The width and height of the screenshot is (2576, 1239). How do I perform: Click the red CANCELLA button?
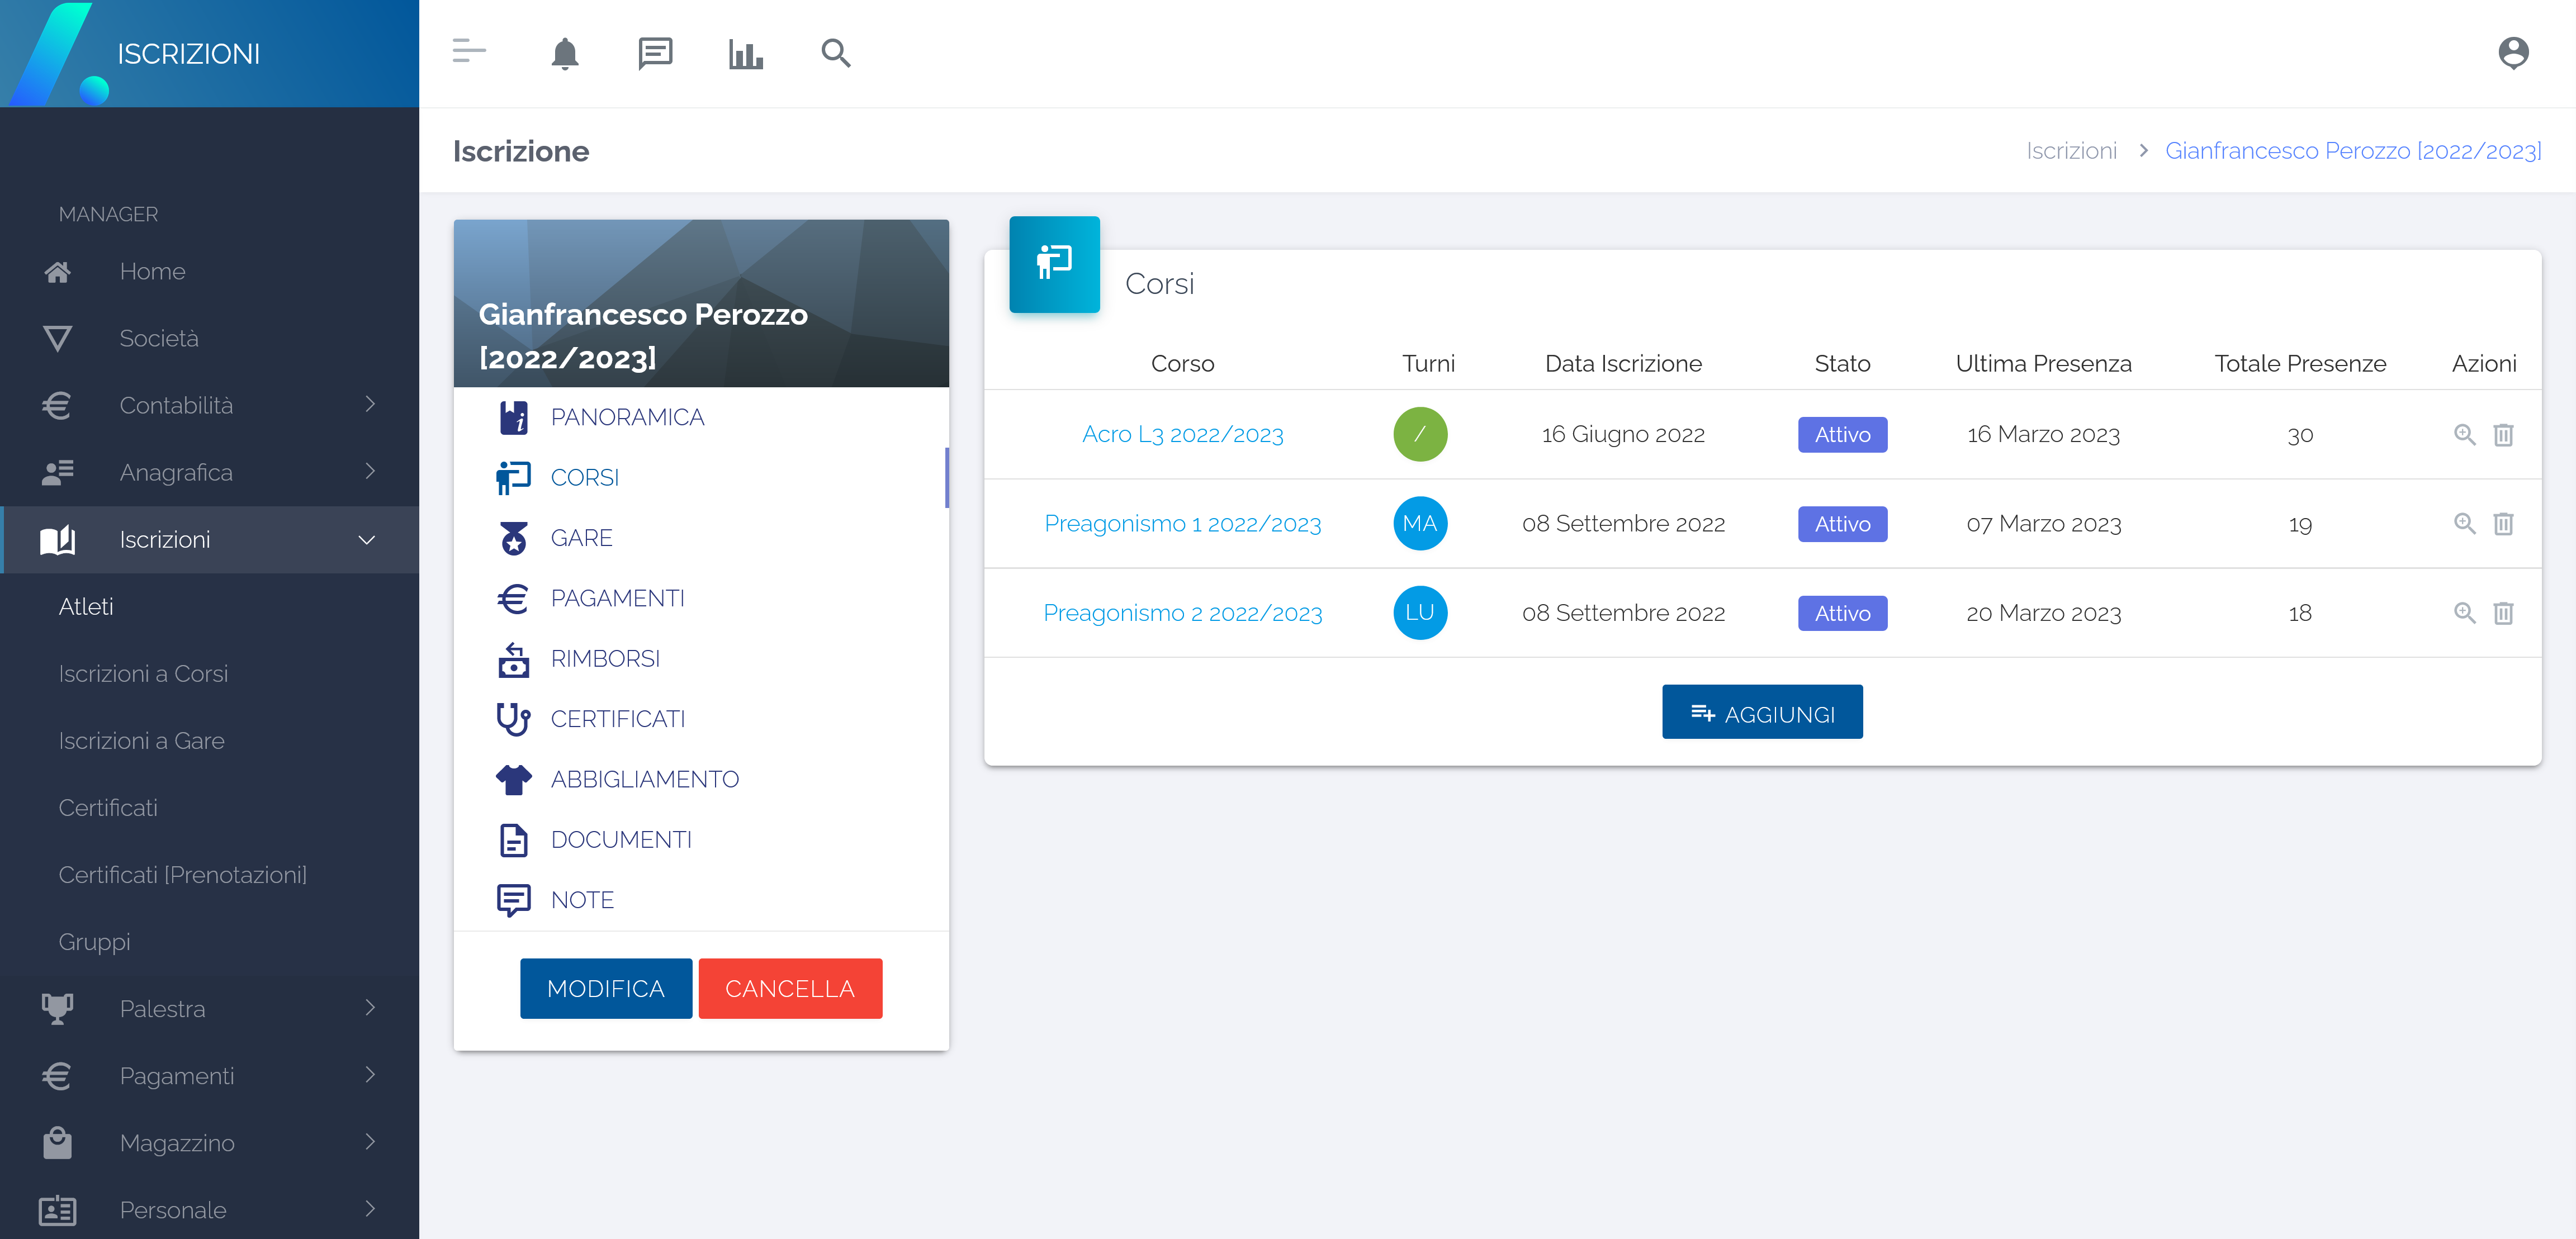click(x=790, y=989)
